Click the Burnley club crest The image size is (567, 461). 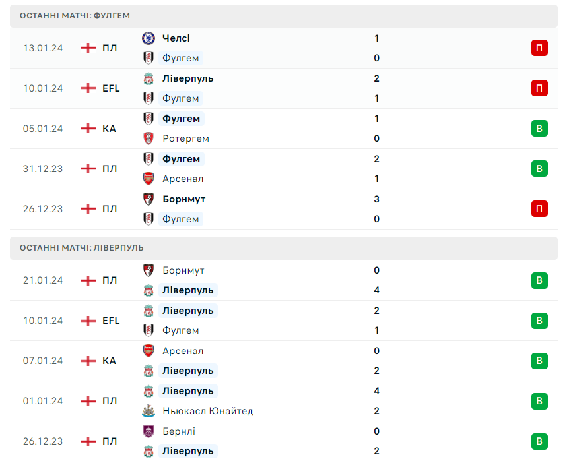pos(149,431)
